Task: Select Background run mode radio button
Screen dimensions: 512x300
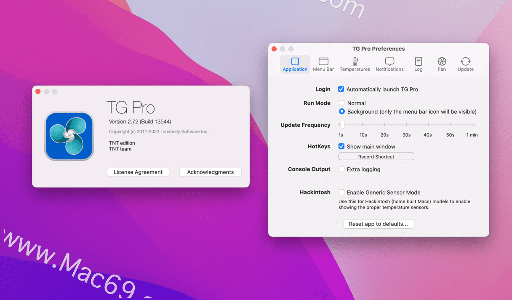Action: 342,112
